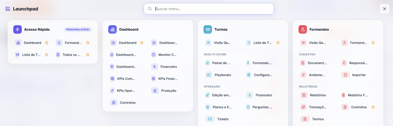Open Formand... shortcut label in Acesso Rápido
Image resolution: width=393 pixels, height=126 pixels.
[x=73, y=43]
